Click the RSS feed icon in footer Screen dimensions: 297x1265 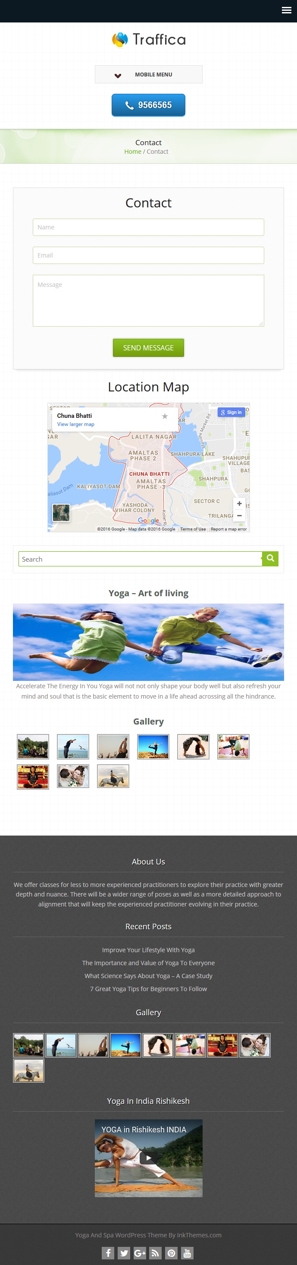coord(155,1253)
